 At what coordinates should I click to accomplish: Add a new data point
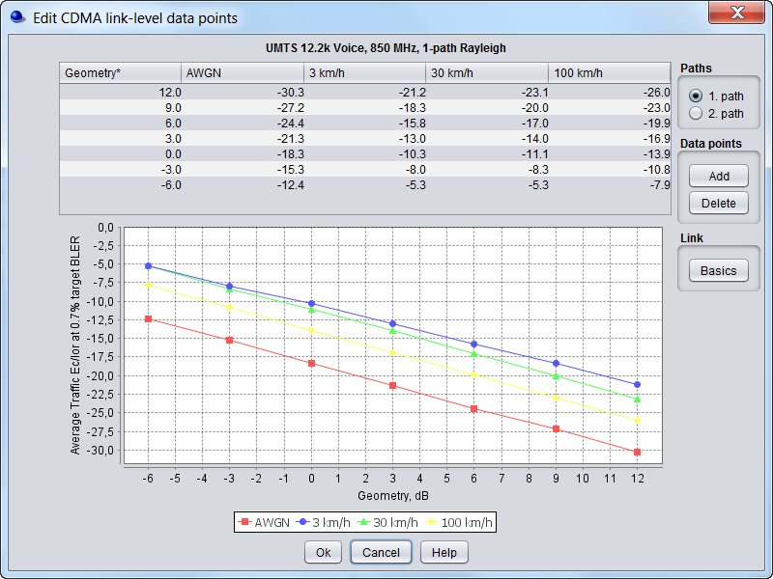(x=718, y=176)
